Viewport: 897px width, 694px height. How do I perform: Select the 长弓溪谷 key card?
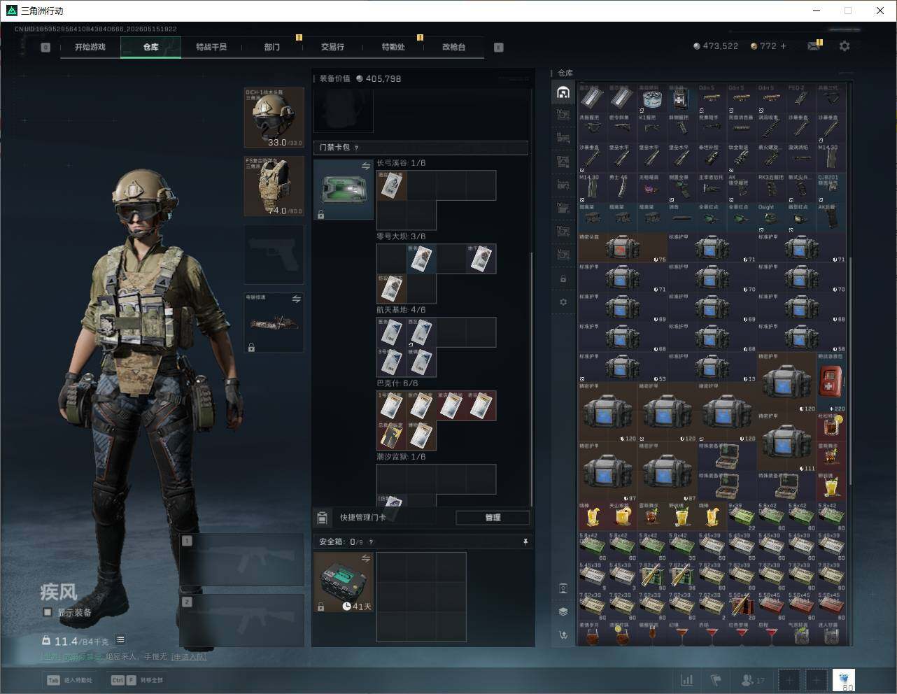(x=391, y=185)
